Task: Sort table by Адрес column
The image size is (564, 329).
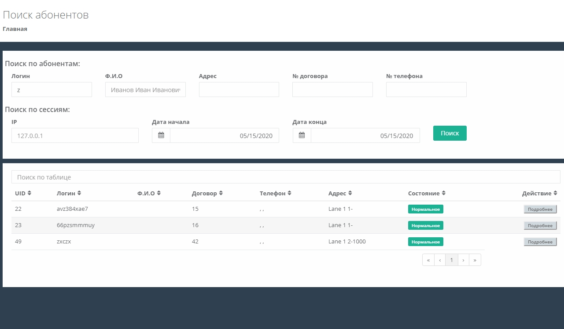Action: click(340, 193)
